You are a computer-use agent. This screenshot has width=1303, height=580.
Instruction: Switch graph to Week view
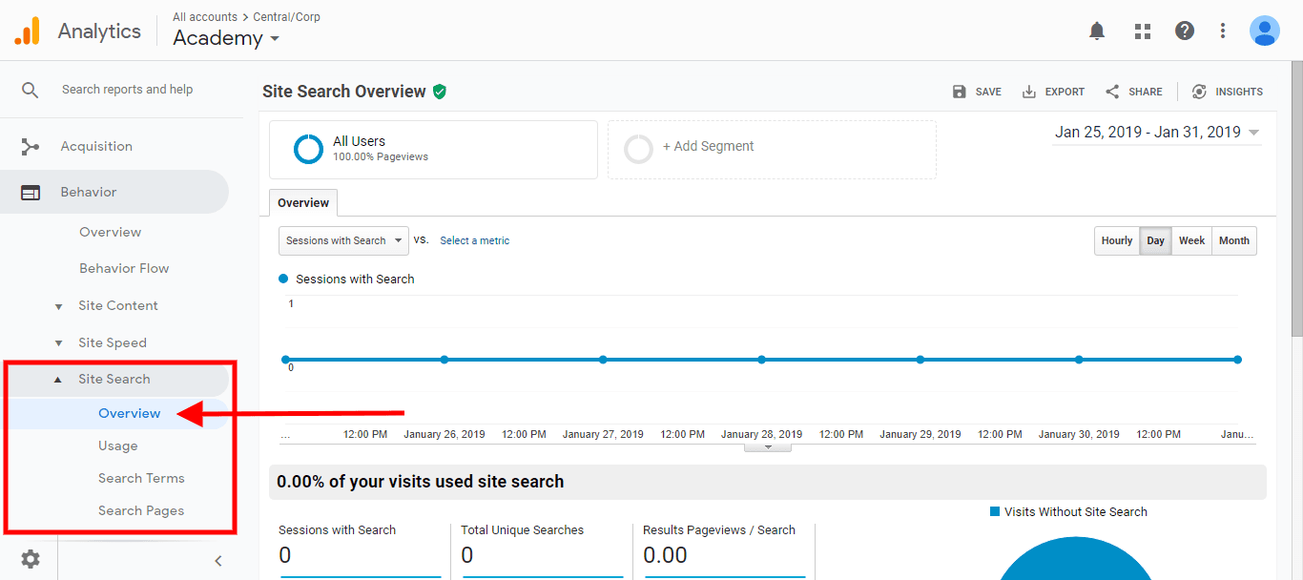pos(1191,241)
